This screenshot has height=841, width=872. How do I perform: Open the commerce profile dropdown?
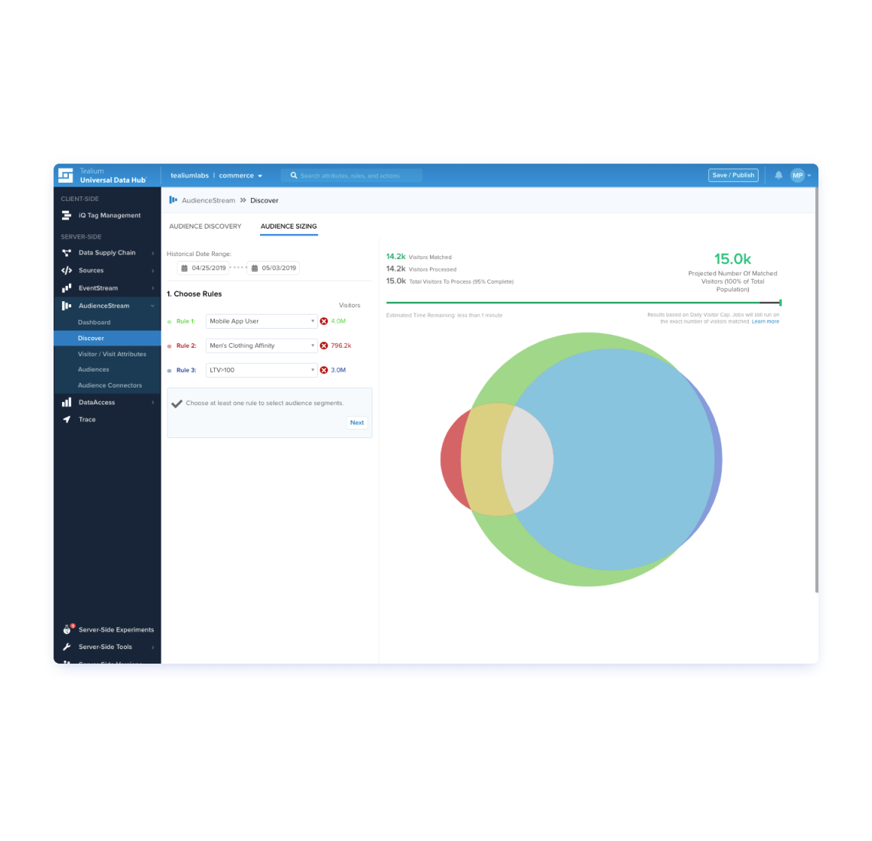[240, 175]
